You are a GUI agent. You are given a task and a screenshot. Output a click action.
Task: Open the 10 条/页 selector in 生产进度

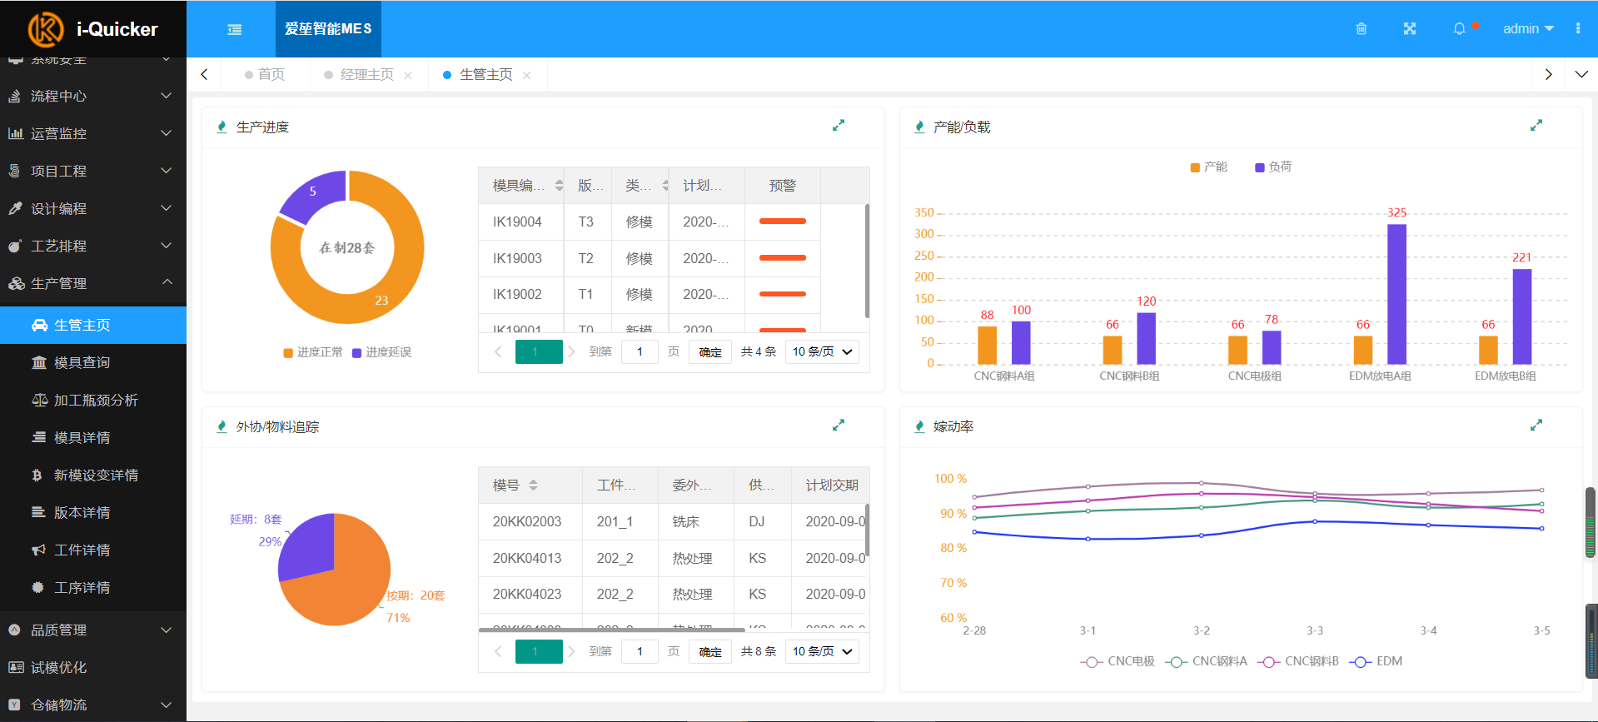[x=822, y=351]
